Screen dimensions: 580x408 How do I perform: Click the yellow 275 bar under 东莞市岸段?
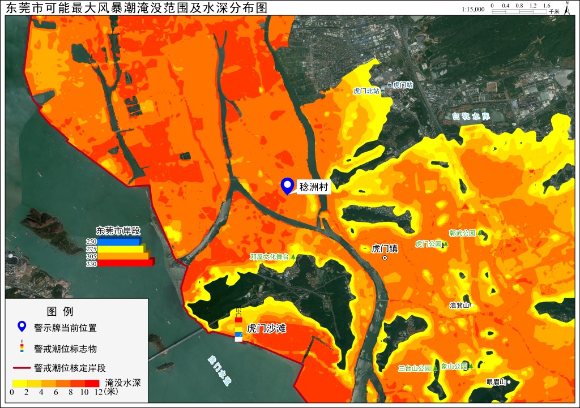(121, 249)
